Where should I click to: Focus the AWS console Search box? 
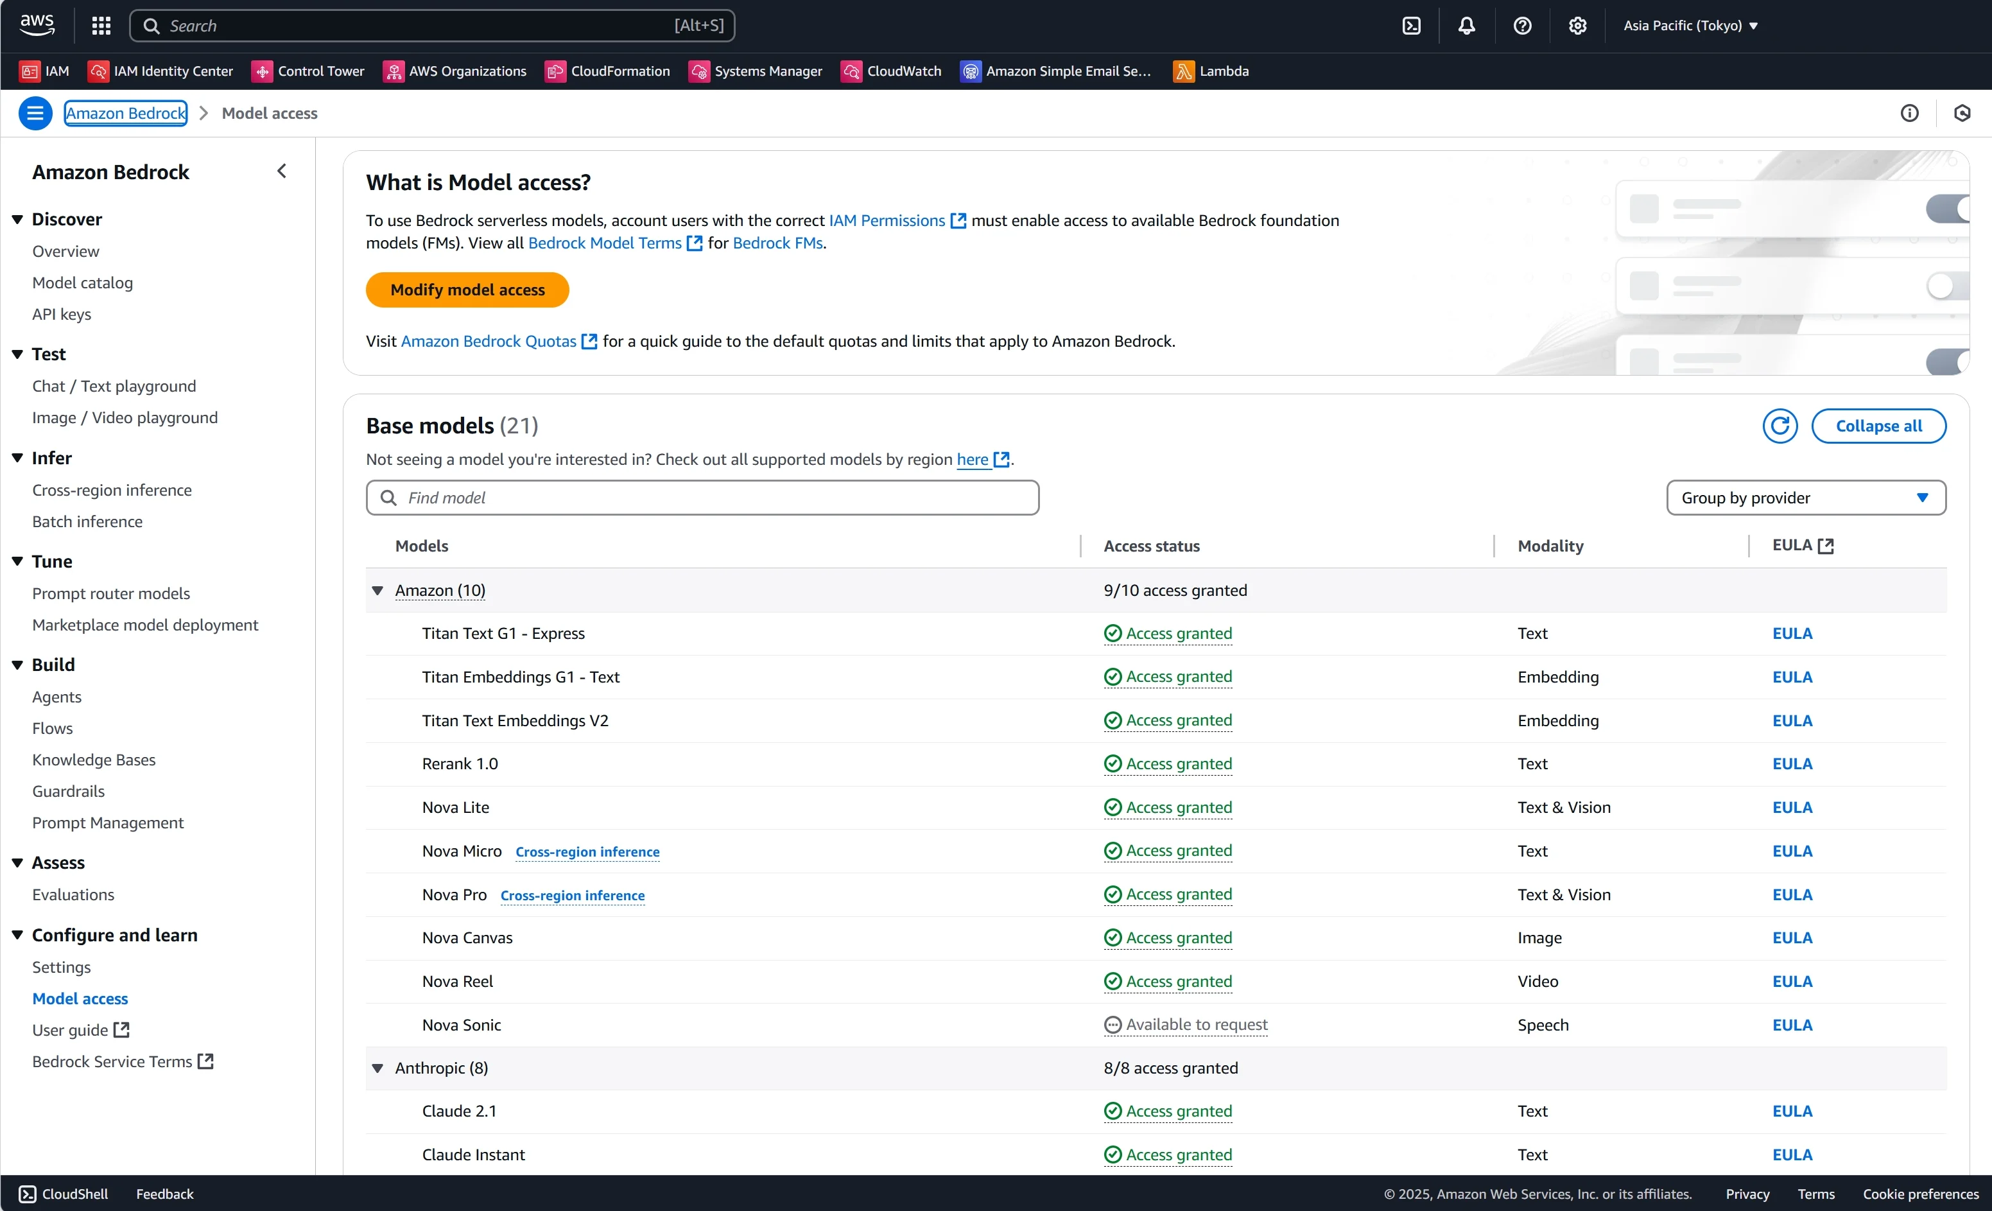click(433, 26)
